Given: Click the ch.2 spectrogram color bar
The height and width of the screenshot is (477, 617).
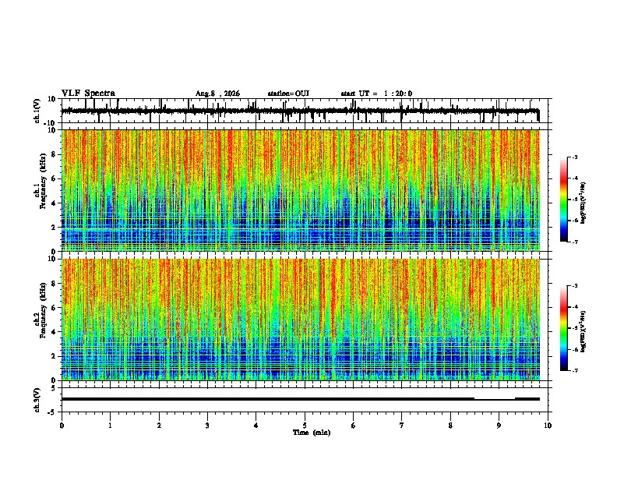Looking at the screenshot, I should click(x=564, y=328).
